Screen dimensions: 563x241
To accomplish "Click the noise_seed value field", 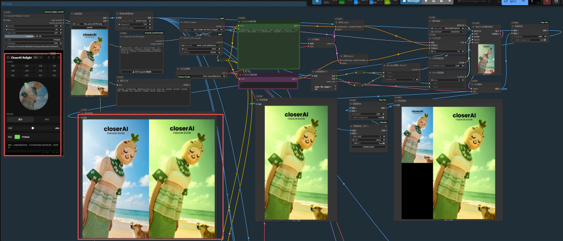I will pos(447,28).
